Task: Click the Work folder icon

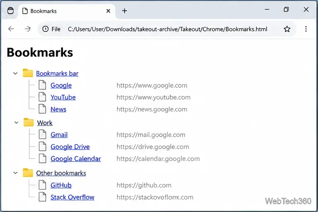Action: coord(29,122)
